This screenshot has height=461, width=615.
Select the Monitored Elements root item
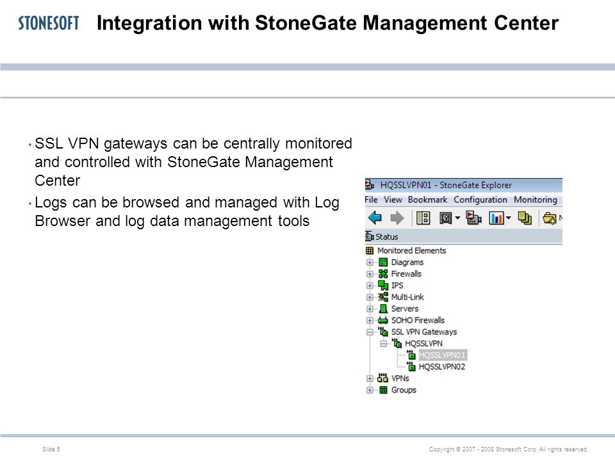(411, 250)
